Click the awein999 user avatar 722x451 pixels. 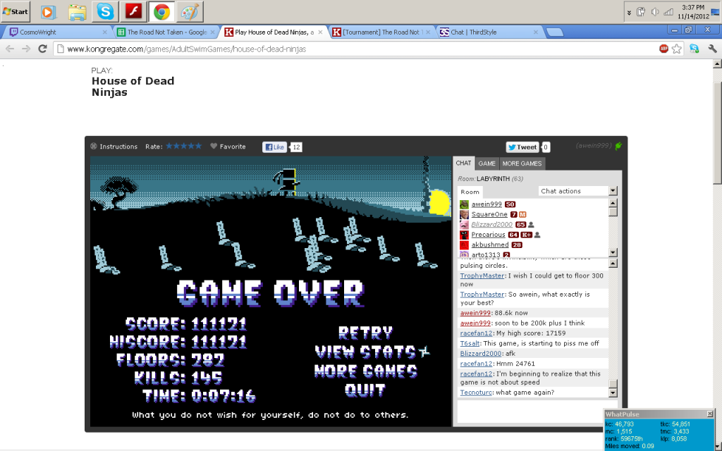(x=464, y=204)
